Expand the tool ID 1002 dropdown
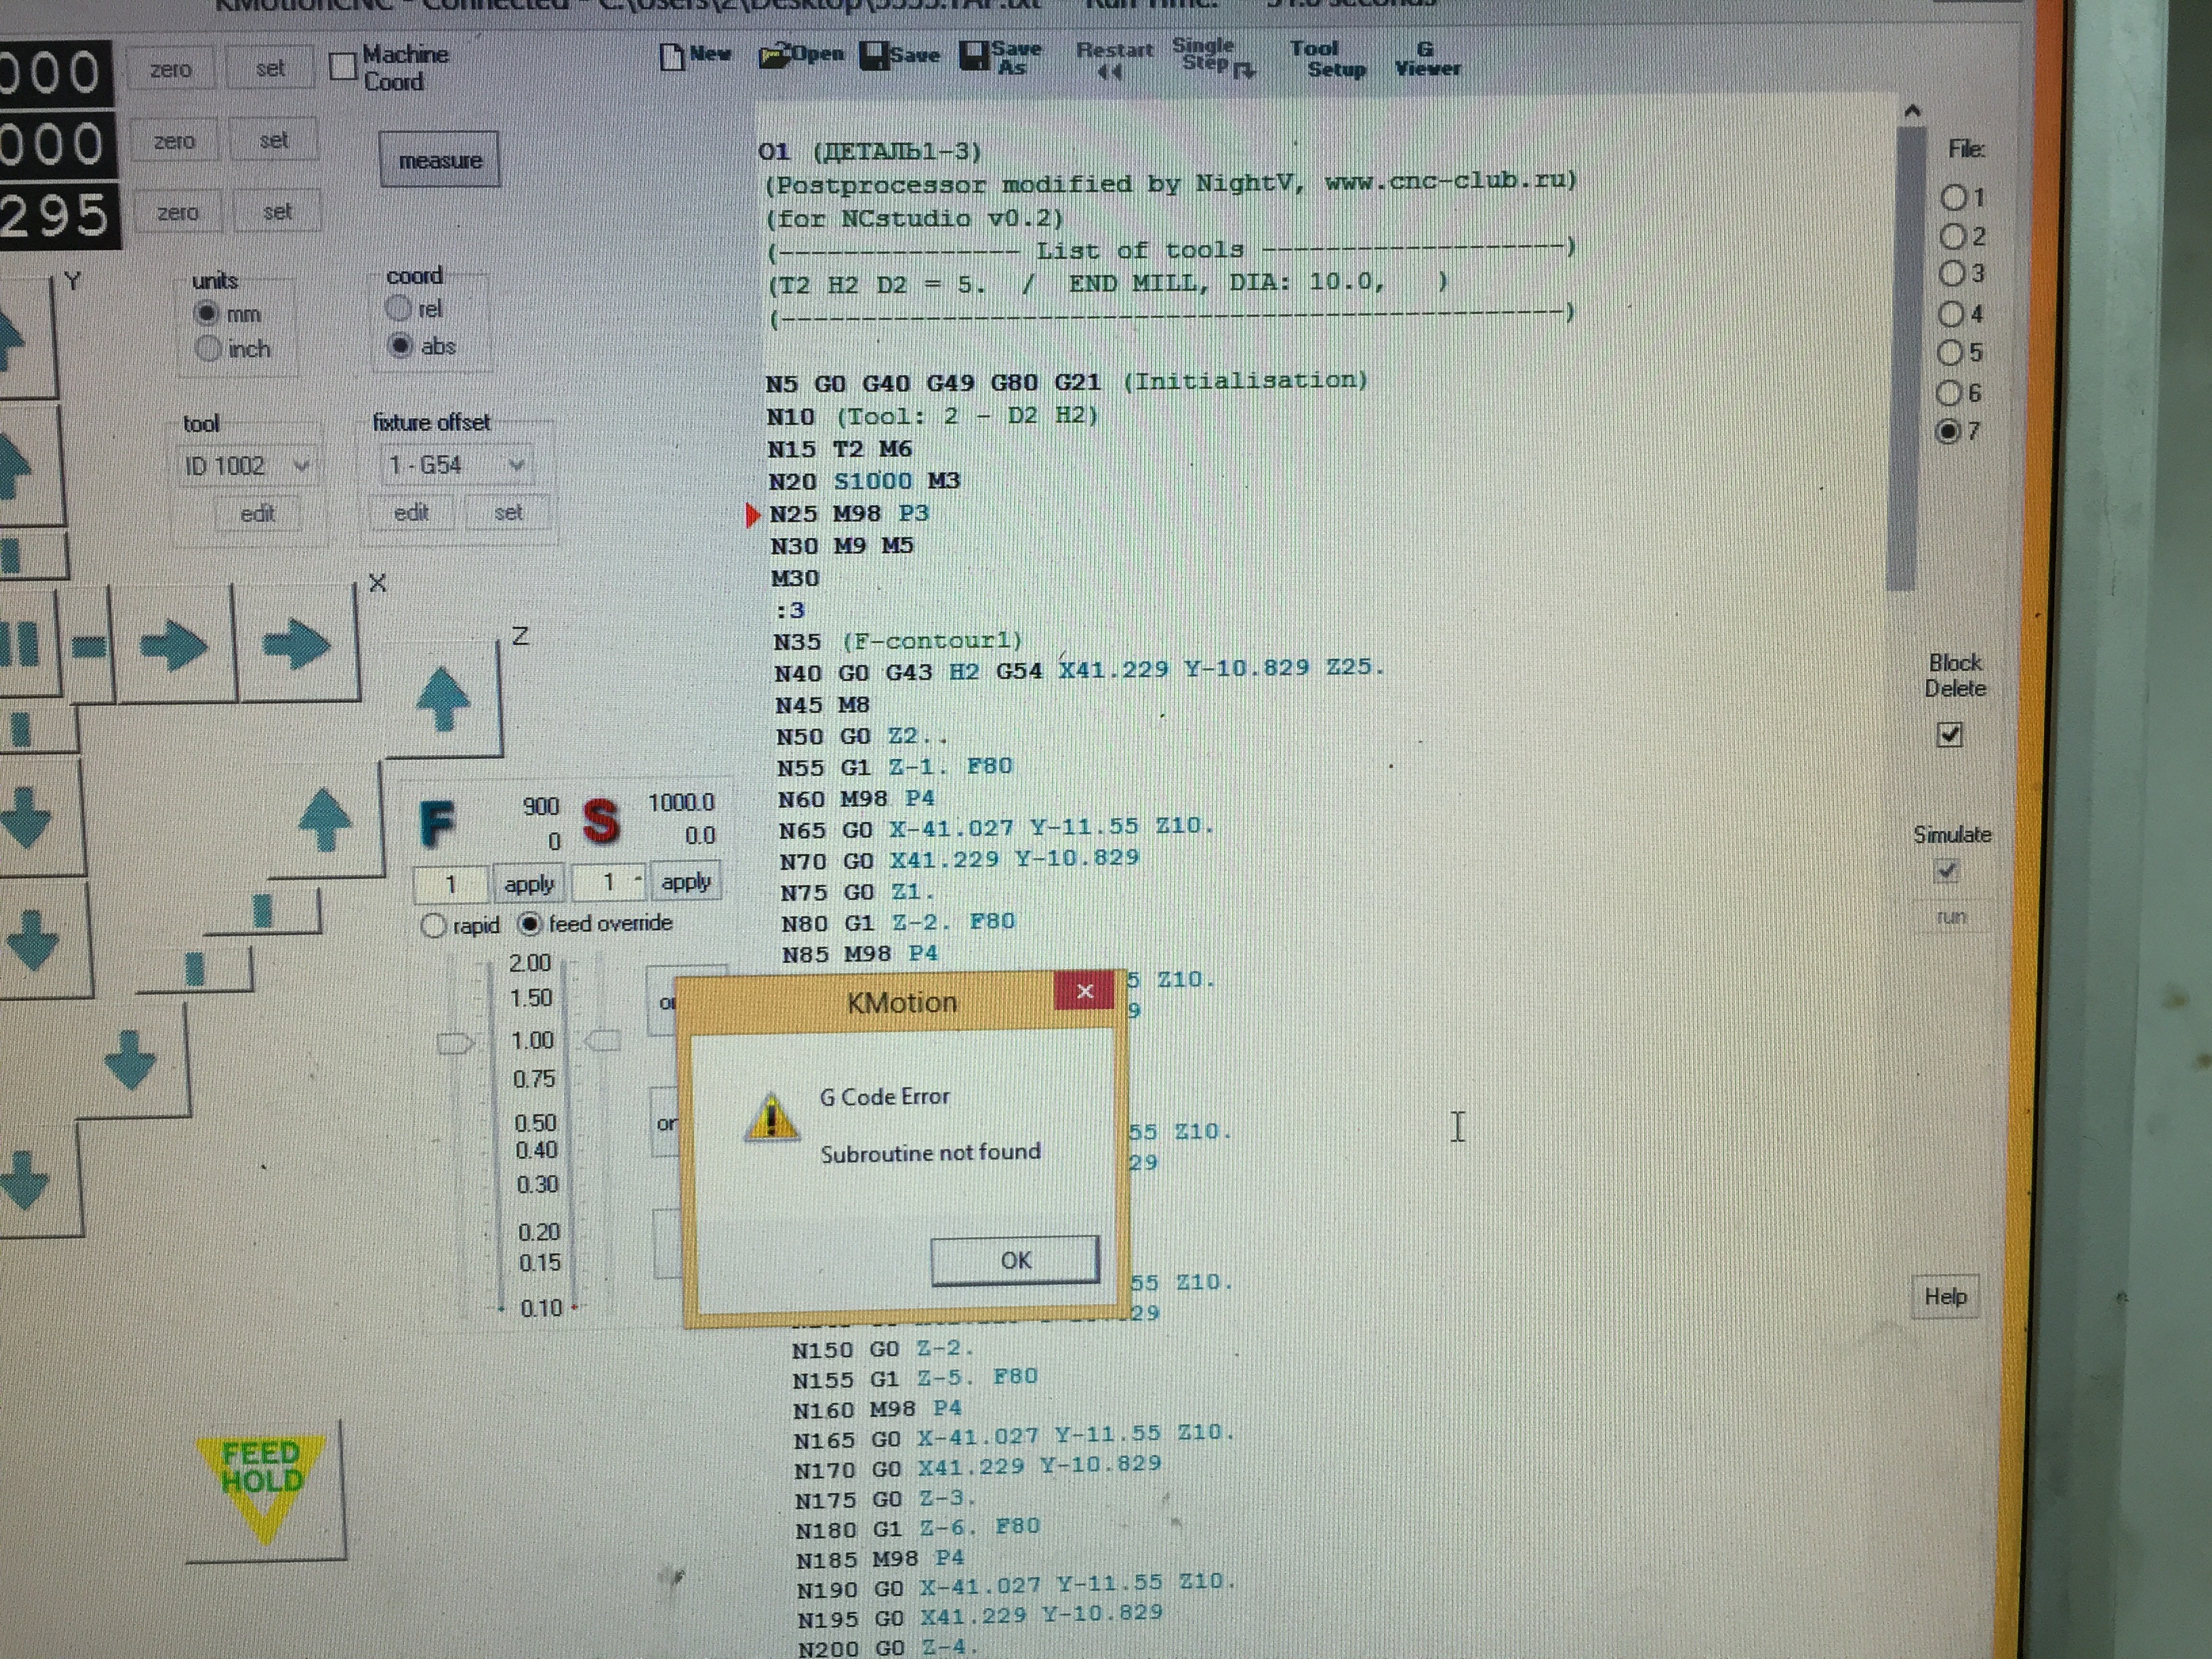Image resolution: width=2212 pixels, height=1659 pixels. click(x=300, y=466)
